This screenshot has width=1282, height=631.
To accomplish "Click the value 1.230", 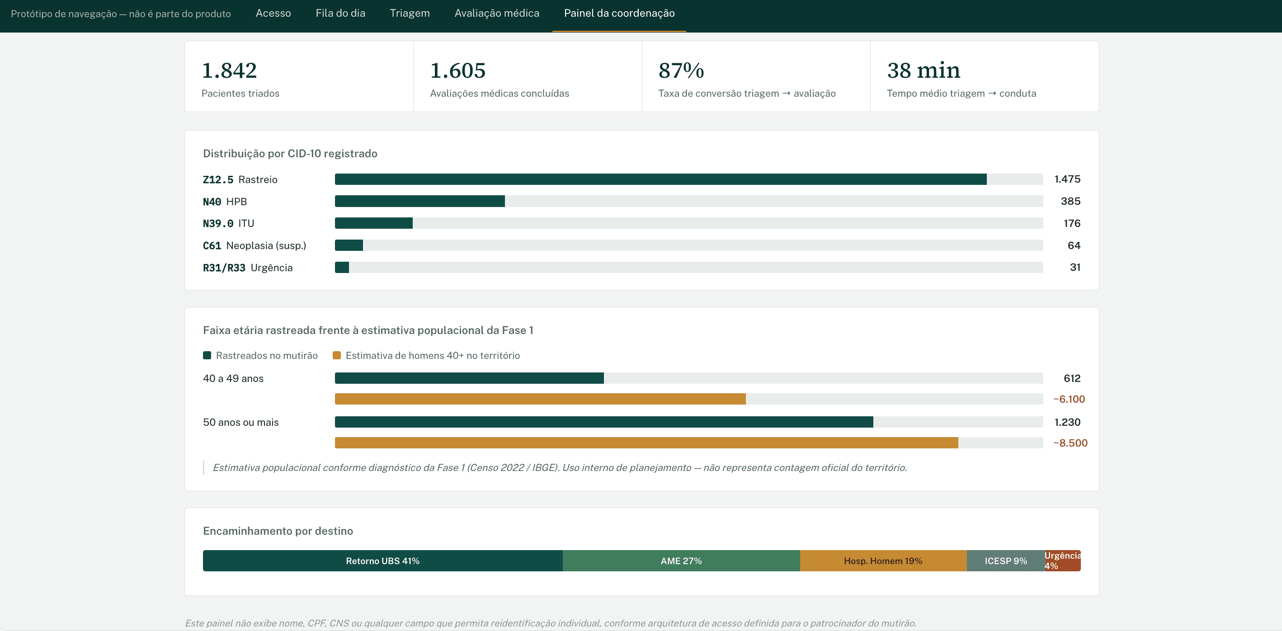I will [x=1067, y=422].
